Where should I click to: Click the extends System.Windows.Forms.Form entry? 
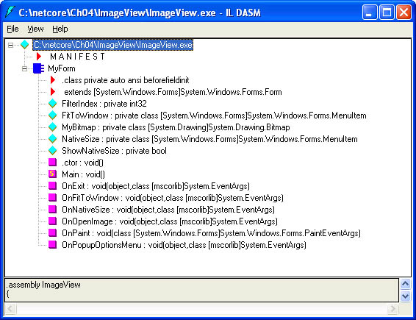[173, 92]
